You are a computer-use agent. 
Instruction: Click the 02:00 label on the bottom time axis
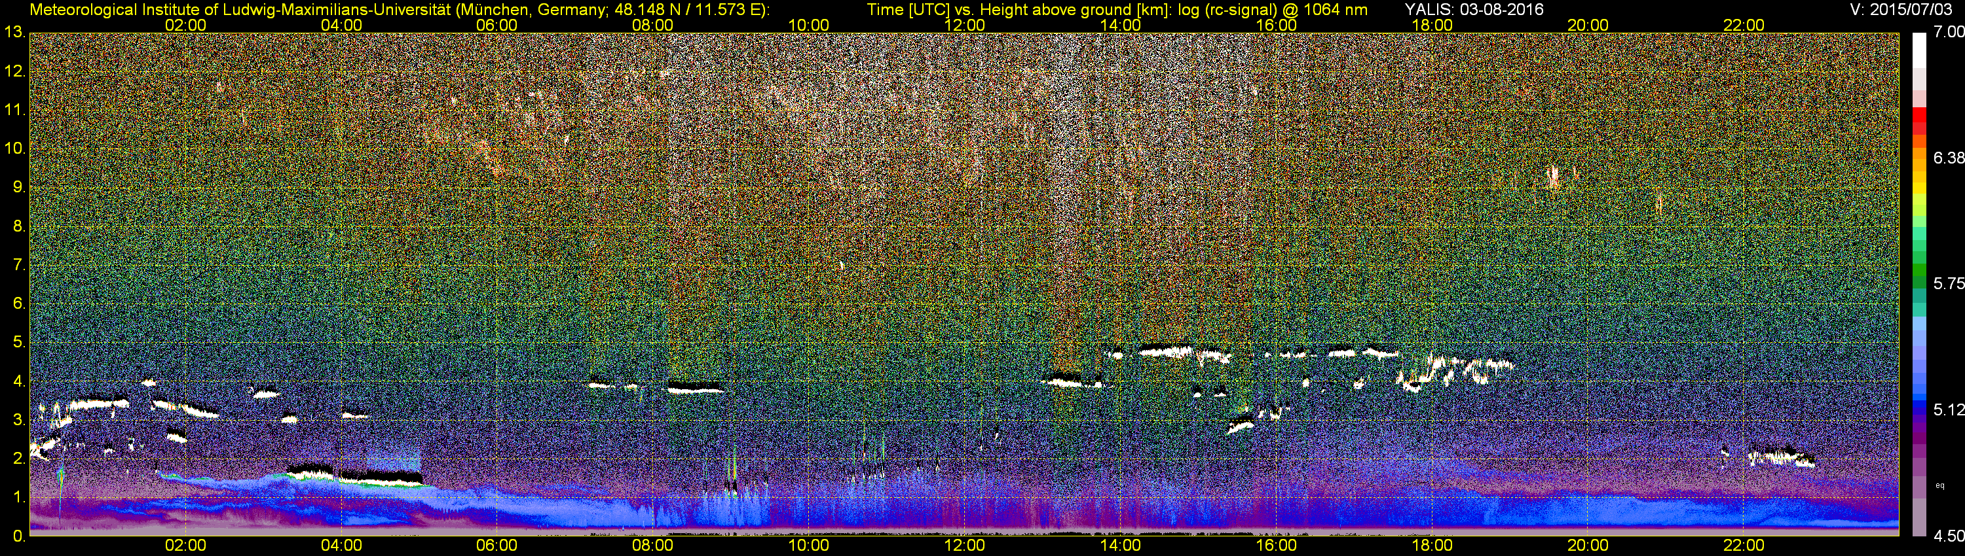[x=185, y=546]
